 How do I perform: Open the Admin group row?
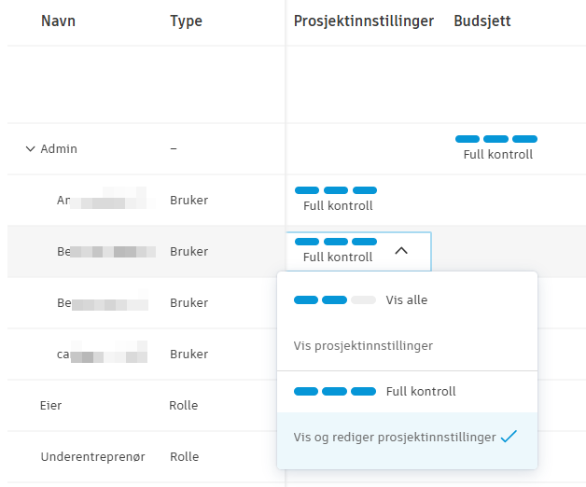tap(59, 148)
